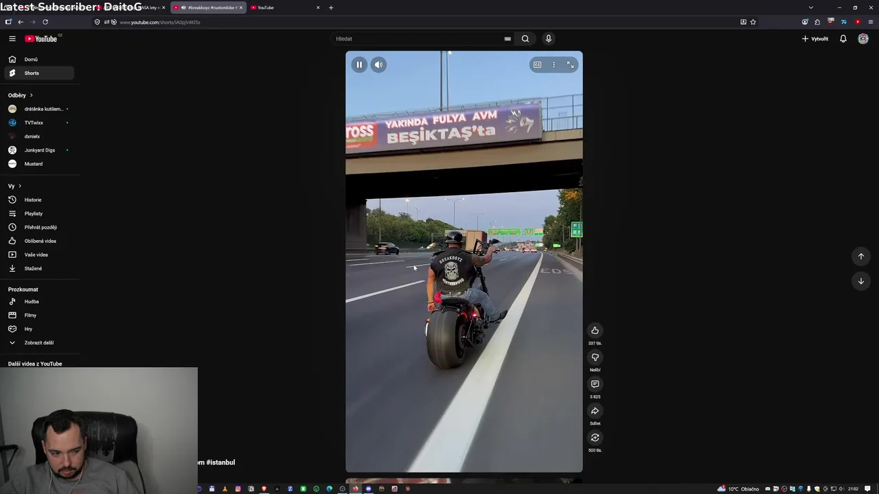
Task: Pause the playing Short video
Action: (x=359, y=64)
